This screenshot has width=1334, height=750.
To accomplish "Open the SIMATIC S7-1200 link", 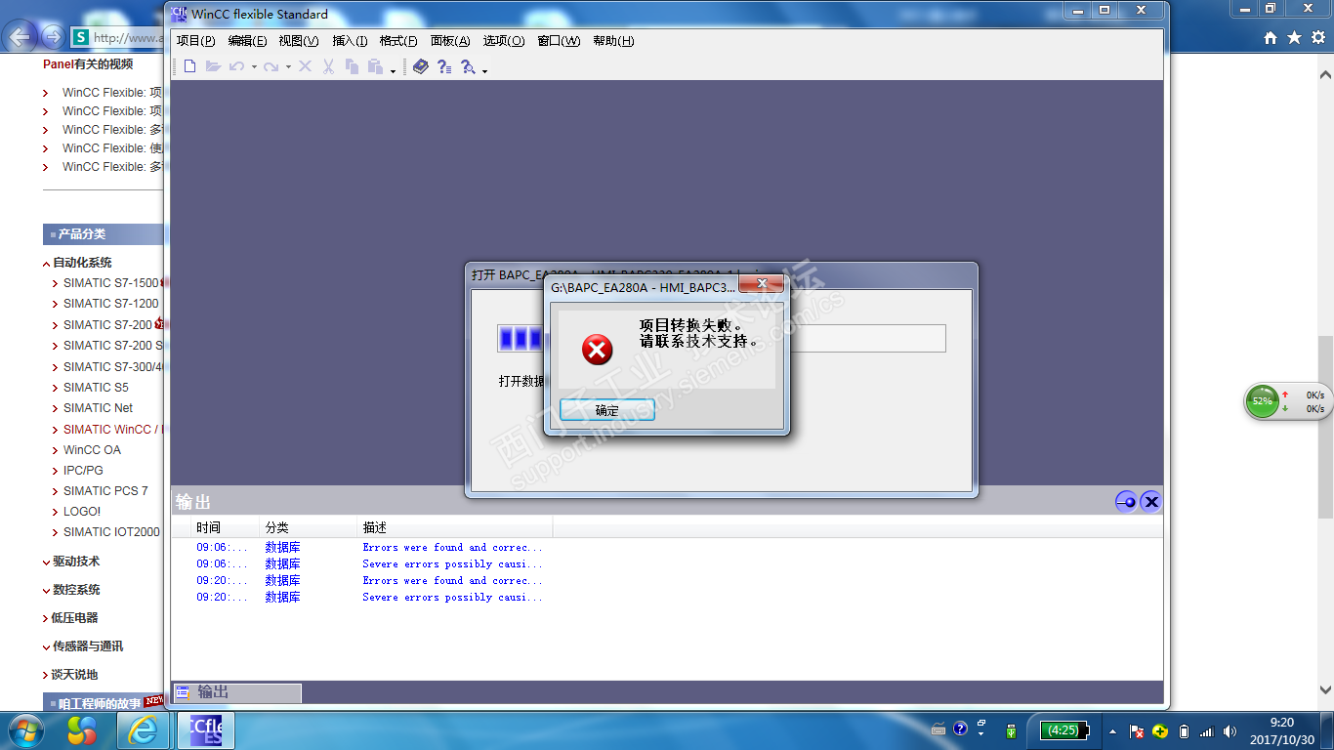I will 111,304.
